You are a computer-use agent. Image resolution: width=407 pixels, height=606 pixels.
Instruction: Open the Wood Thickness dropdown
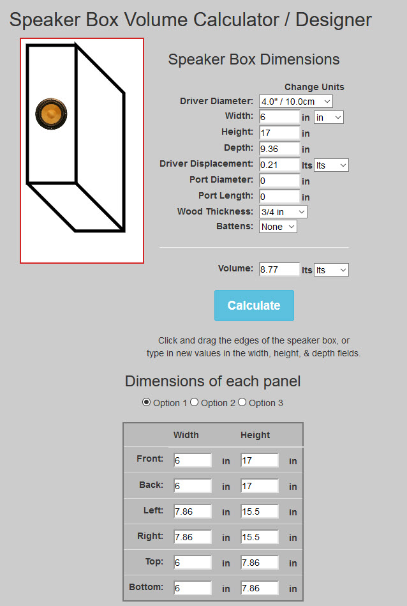point(283,212)
